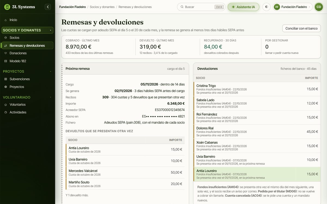Click the magnifier icon in the search box

[x=181, y=7]
